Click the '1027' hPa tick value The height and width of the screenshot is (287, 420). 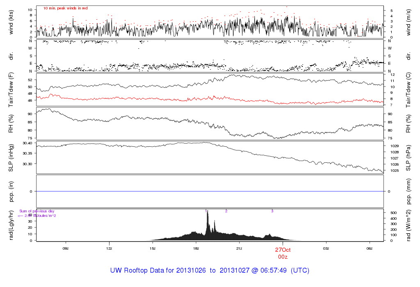coord(395,158)
